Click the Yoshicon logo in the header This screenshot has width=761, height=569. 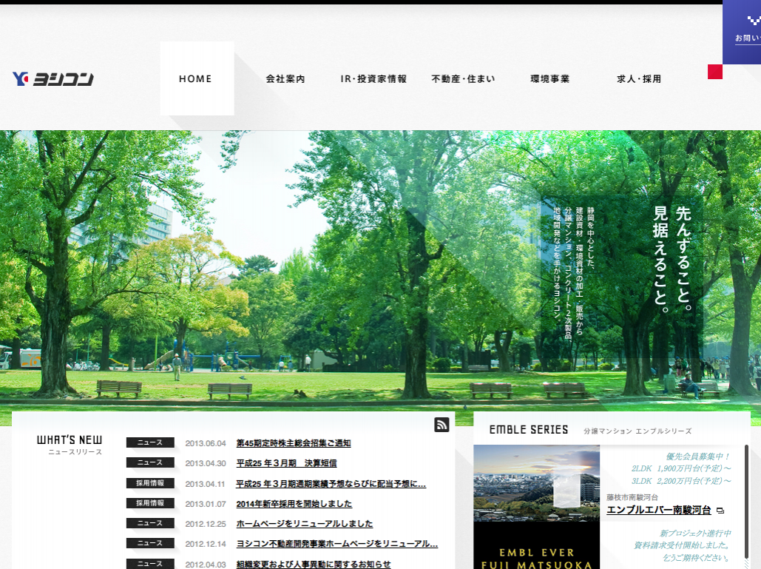tap(53, 78)
